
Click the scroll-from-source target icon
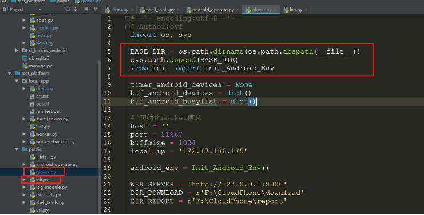68,9
